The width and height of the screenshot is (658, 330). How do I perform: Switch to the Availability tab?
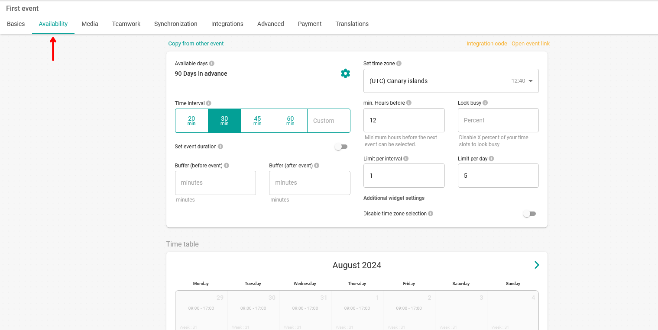53,24
